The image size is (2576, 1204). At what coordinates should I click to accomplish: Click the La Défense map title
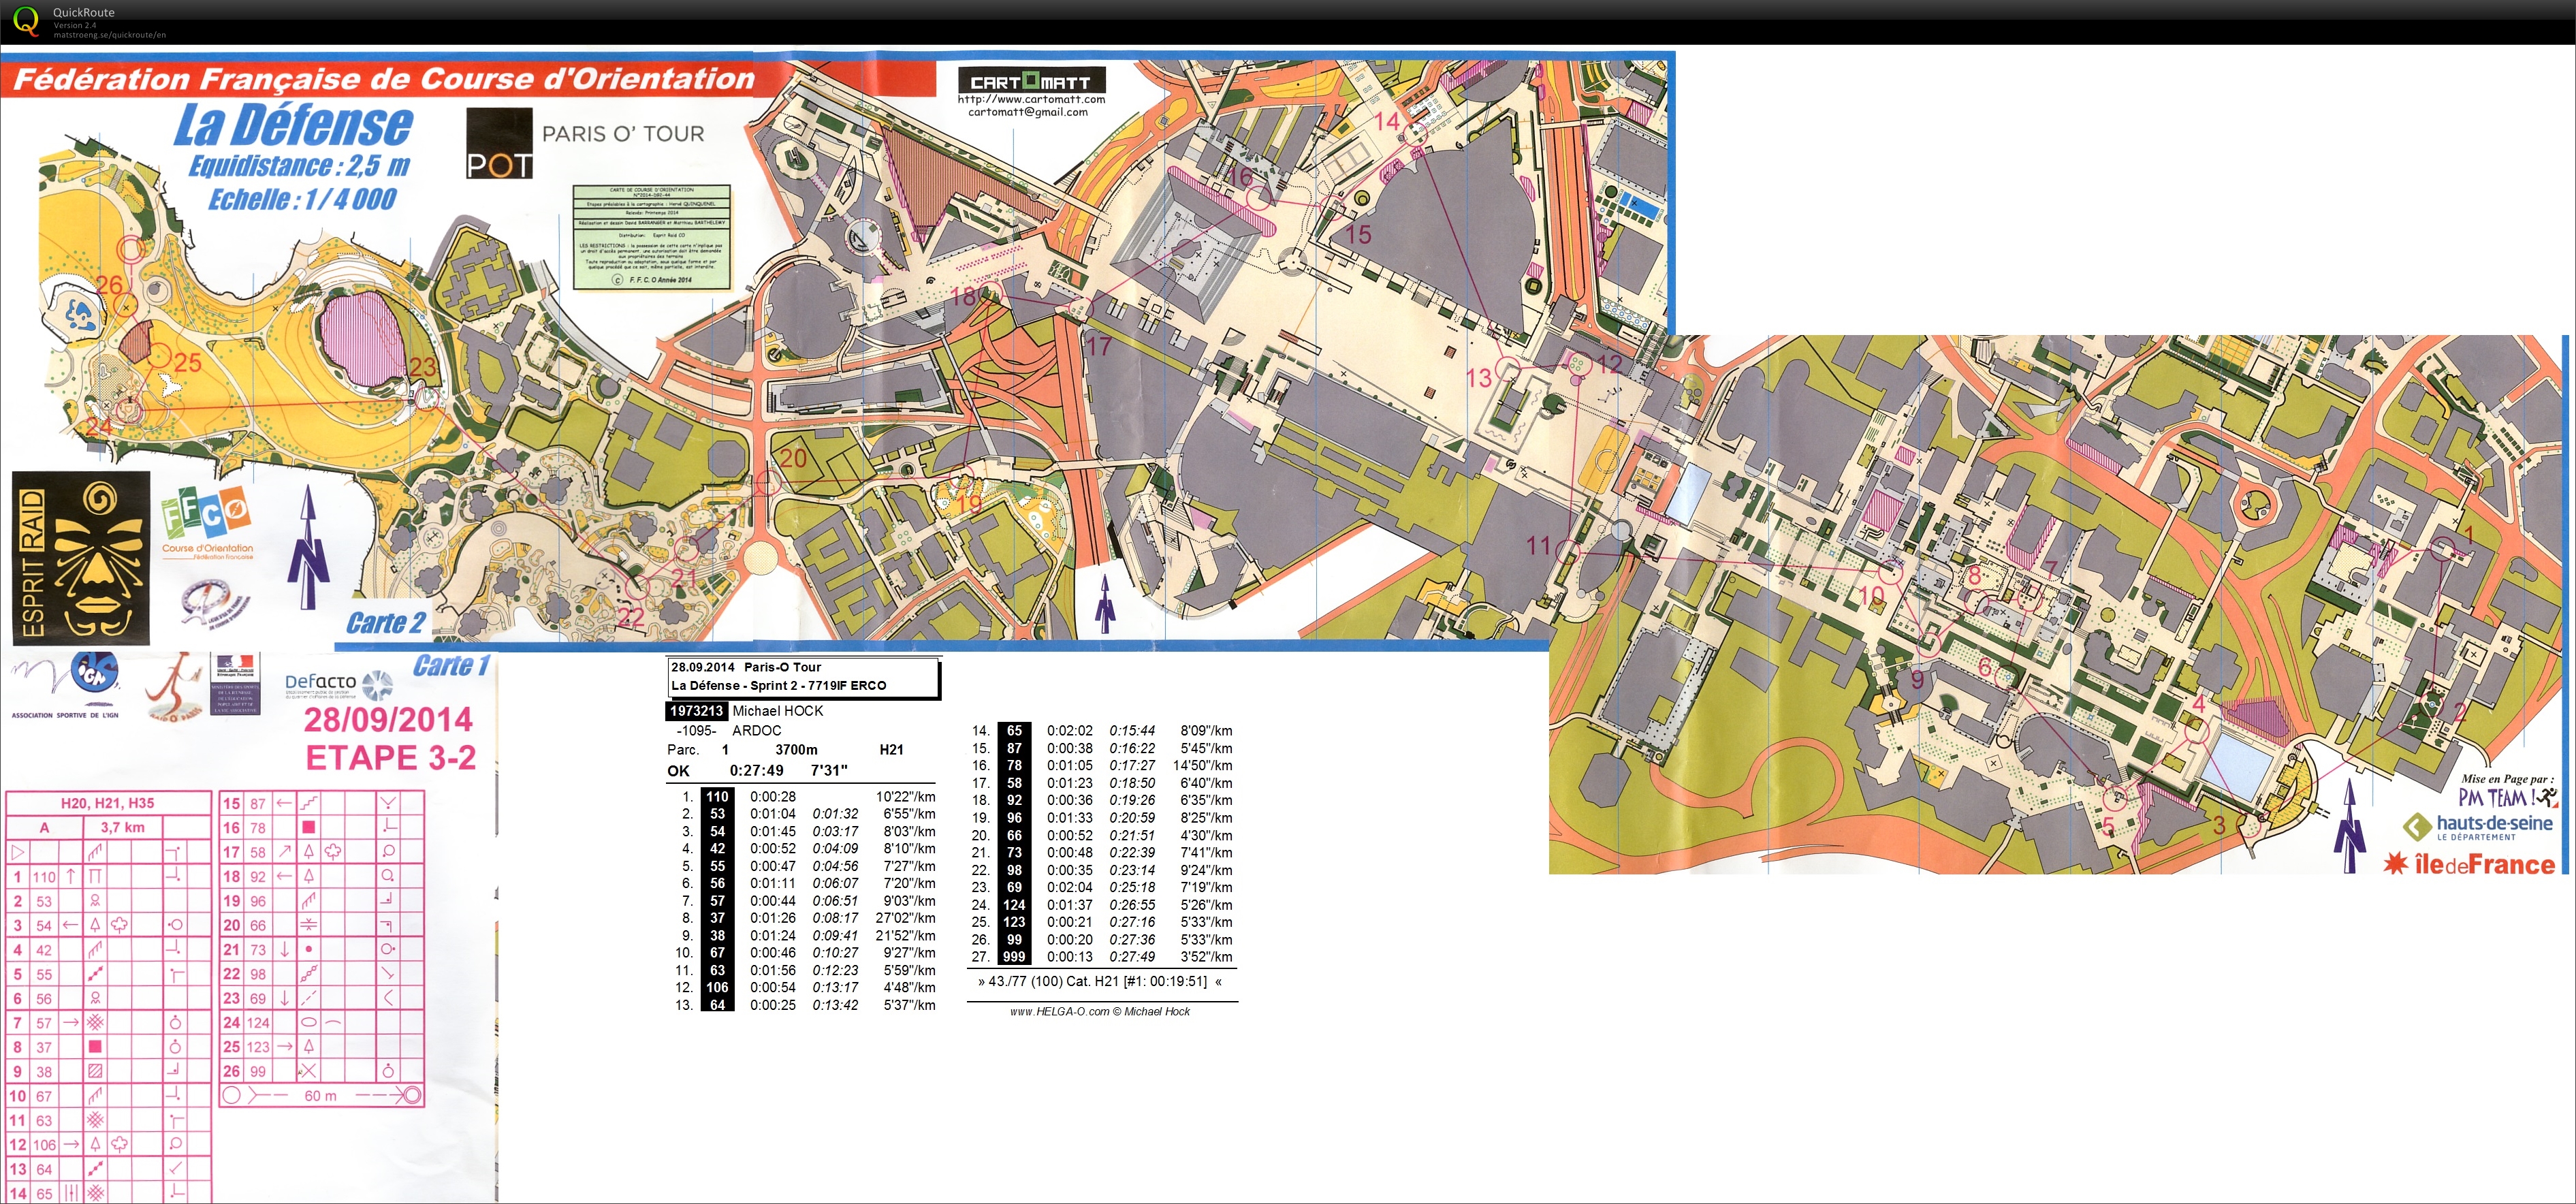tap(293, 125)
